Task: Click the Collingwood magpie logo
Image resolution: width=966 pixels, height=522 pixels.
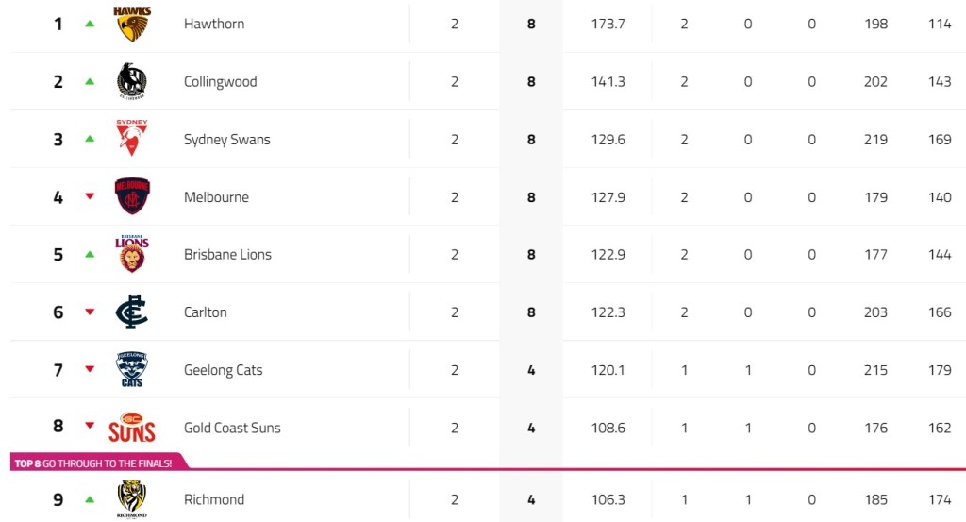Action: click(132, 81)
